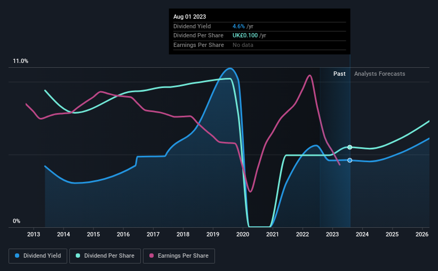Click the Analysts Forecasts section label
This screenshot has height=271, width=438.
pyautogui.click(x=380, y=74)
